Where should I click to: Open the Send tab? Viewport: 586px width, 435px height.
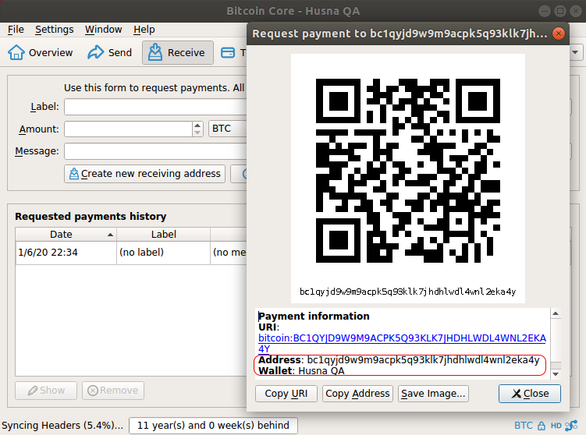109,53
